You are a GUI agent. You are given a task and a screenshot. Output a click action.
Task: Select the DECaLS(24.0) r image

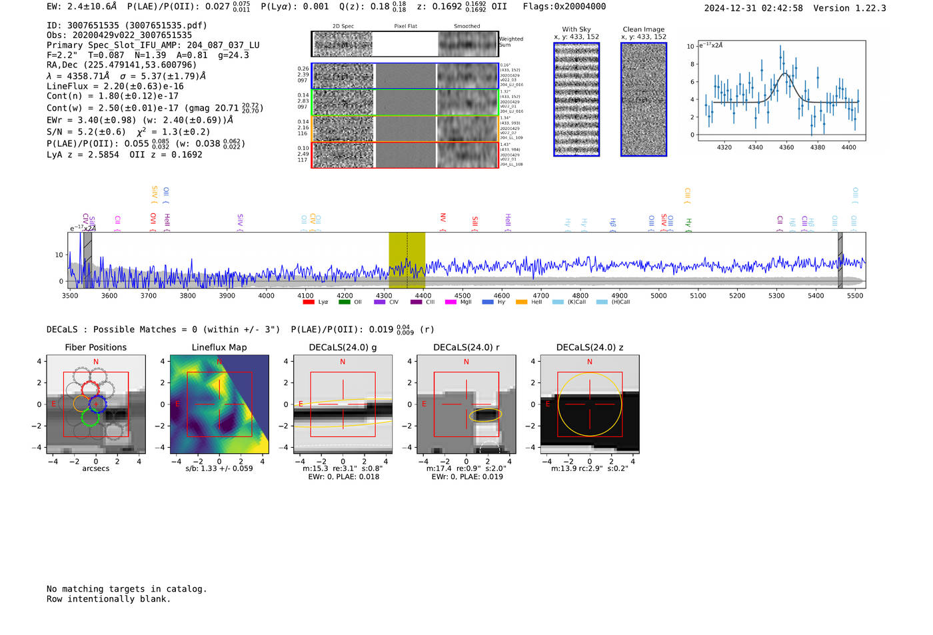466,404
